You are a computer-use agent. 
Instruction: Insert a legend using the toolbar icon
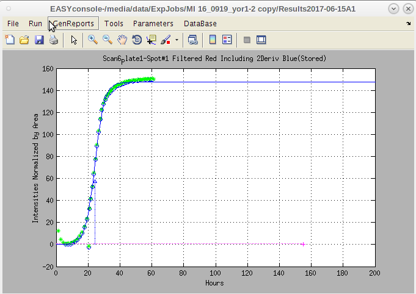click(227, 40)
